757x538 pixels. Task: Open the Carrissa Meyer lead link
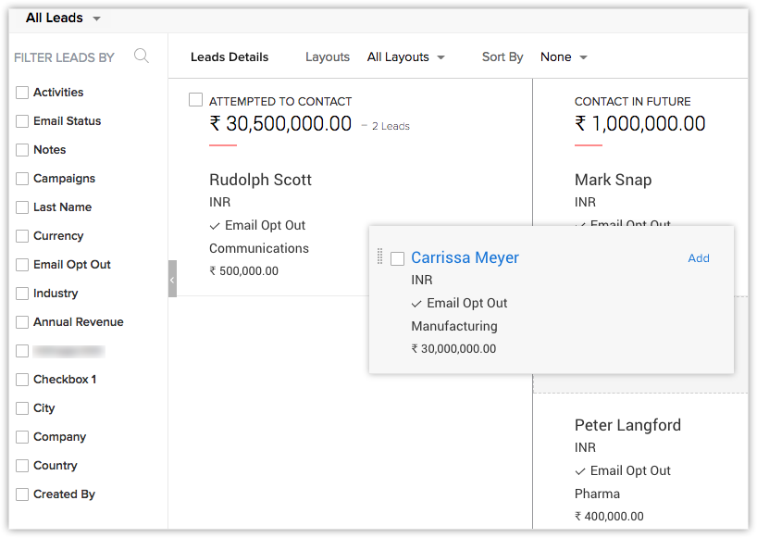tap(465, 258)
